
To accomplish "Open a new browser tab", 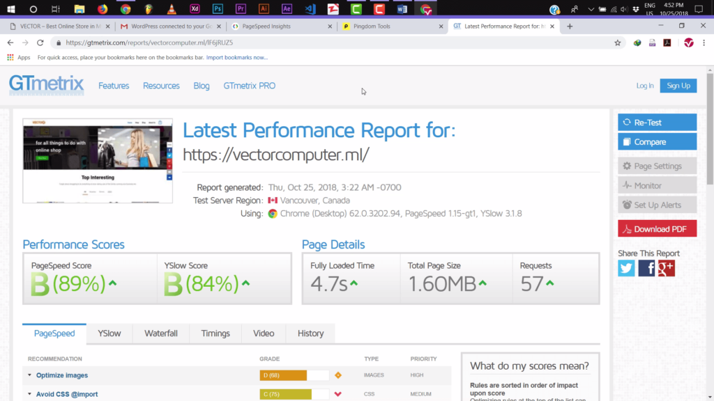I will pos(570,26).
